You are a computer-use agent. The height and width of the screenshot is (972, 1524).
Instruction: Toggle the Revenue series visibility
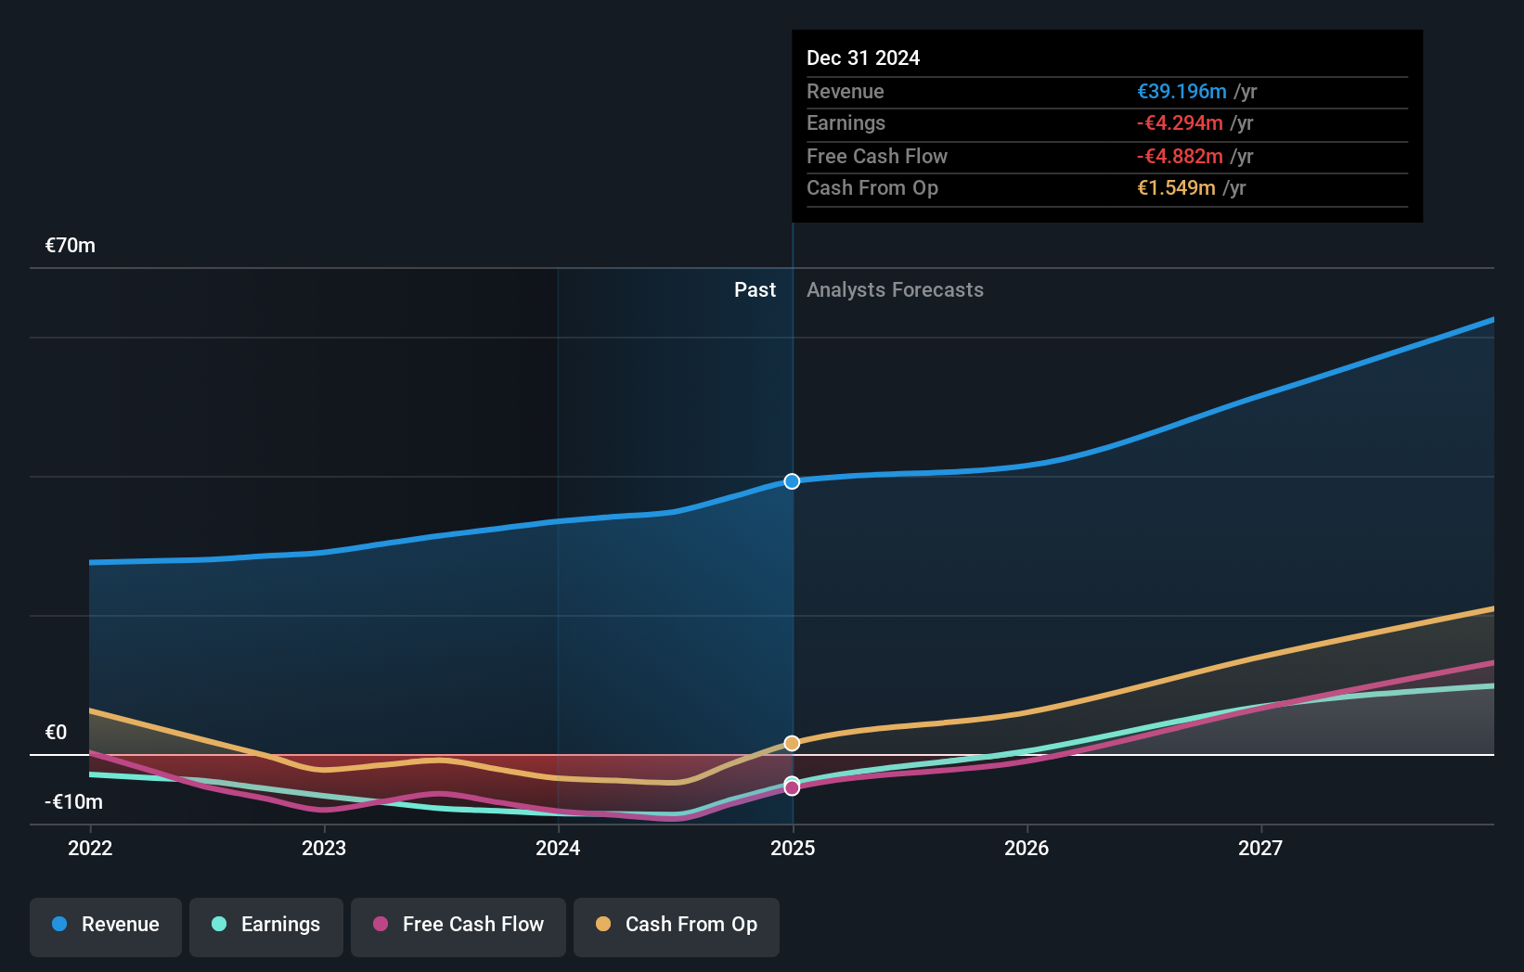[x=105, y=925]
